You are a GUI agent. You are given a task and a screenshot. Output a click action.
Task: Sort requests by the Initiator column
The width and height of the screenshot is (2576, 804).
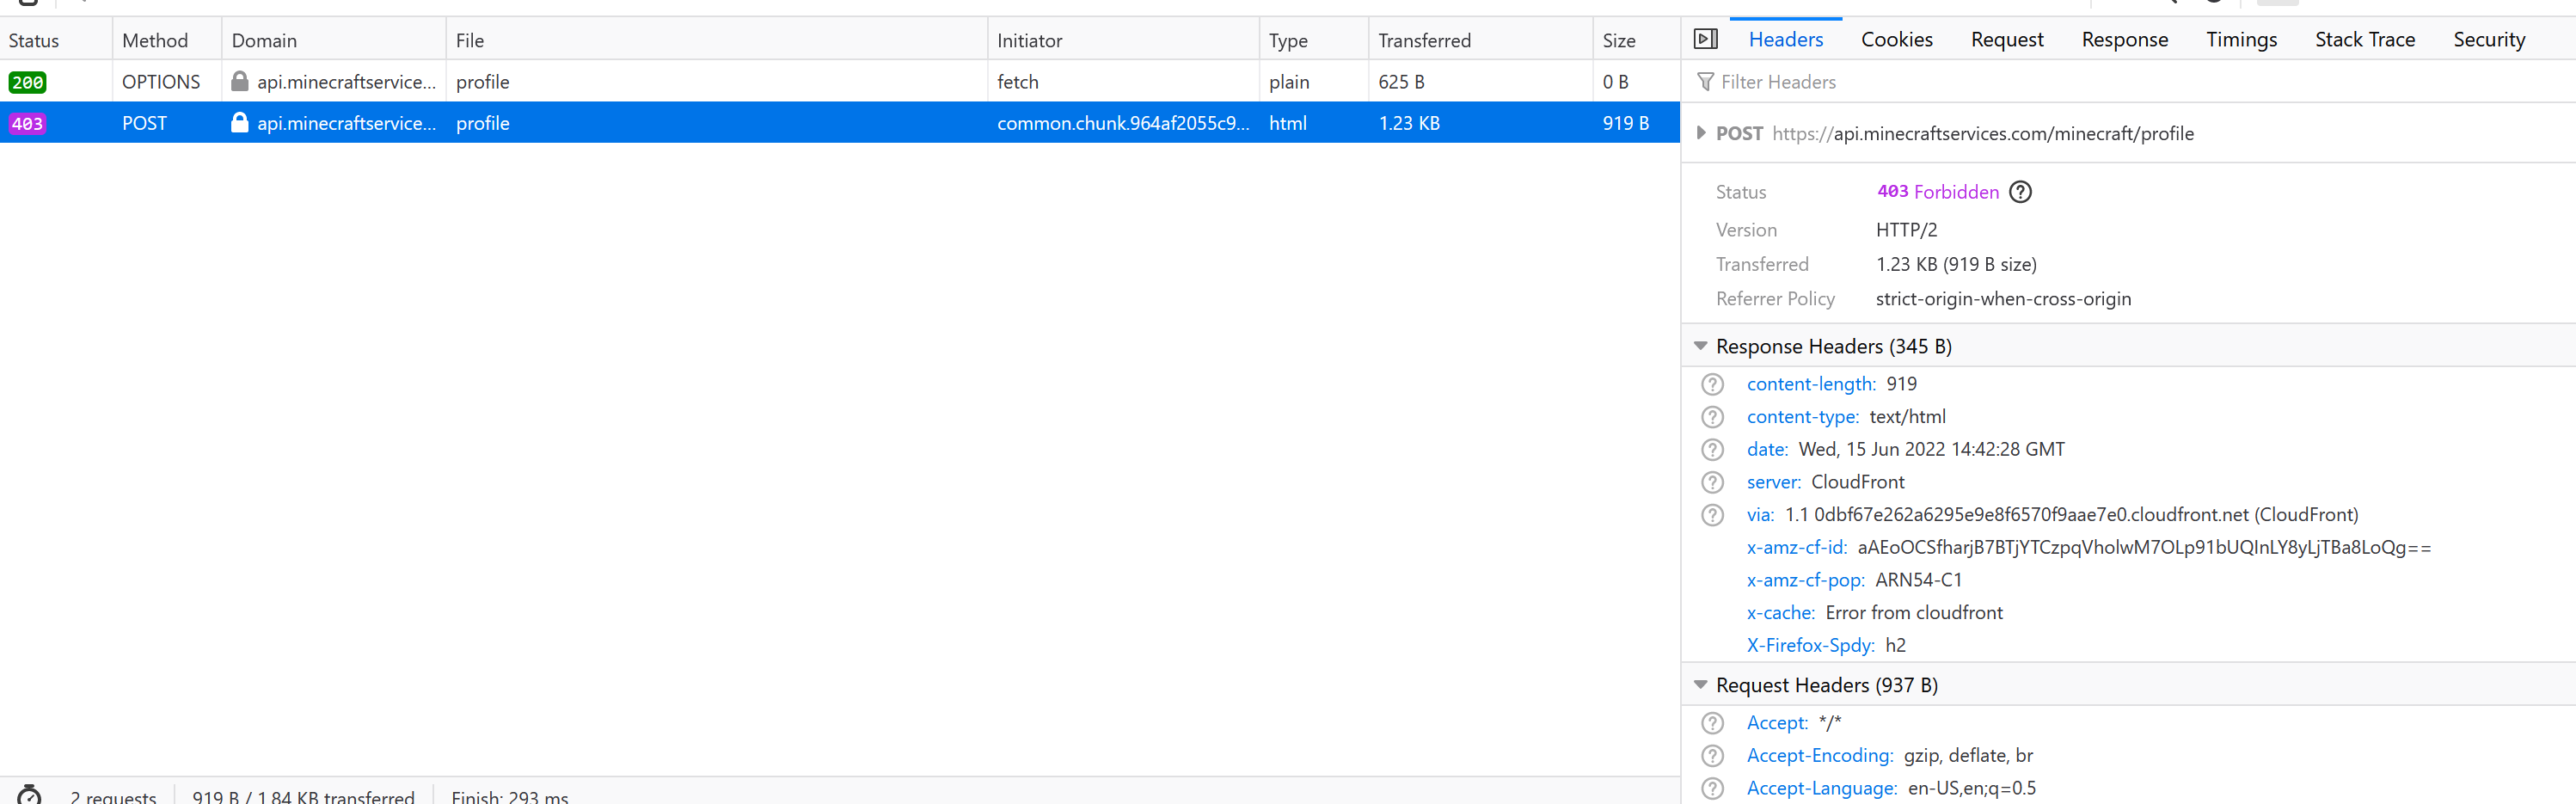[x=1123, y=40]
